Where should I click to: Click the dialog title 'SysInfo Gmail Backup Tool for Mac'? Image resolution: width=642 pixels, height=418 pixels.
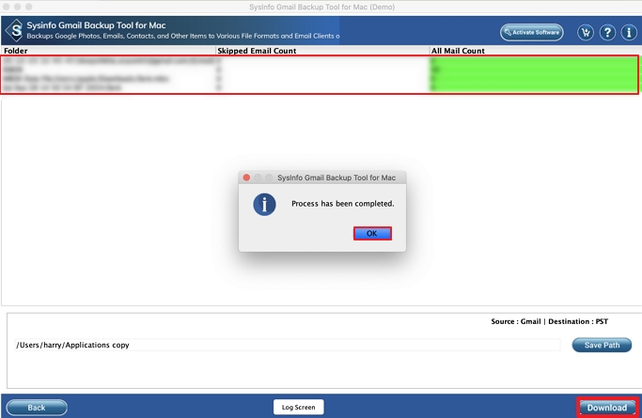pos(337,178)
